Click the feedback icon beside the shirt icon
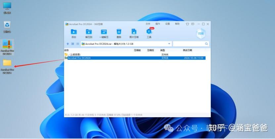 (193, 24)
